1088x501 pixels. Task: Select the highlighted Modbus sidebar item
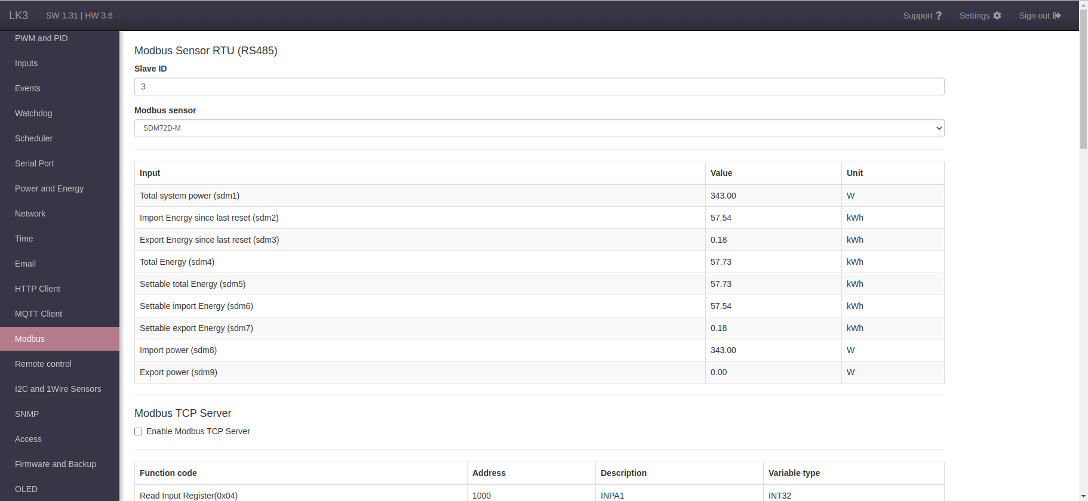click(x=60, y=339)
